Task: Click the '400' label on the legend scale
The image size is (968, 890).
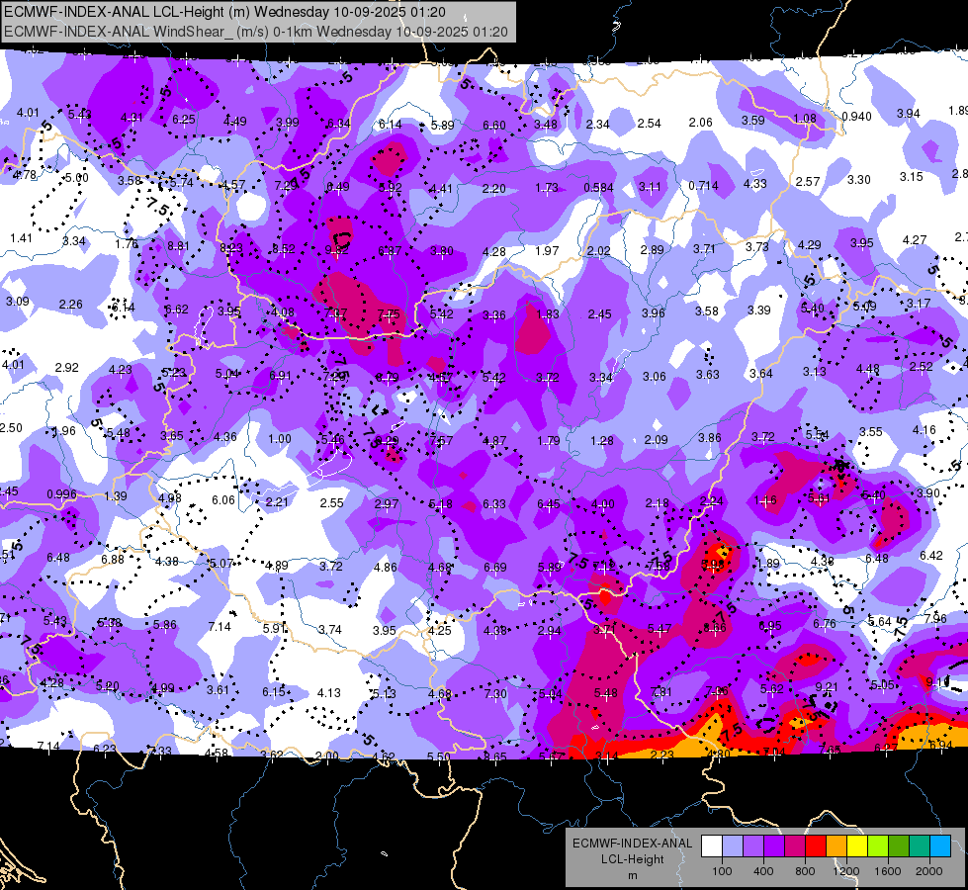Action: [x=763, y=871]
